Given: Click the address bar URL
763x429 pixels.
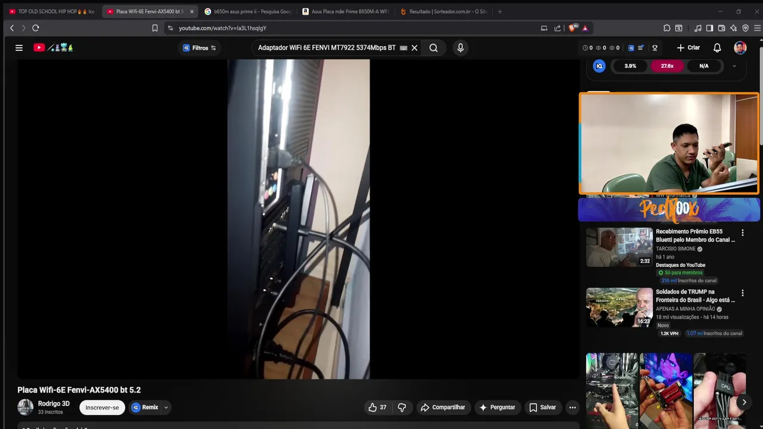Looking at the screenshot, I should click(x=222, y=28).
